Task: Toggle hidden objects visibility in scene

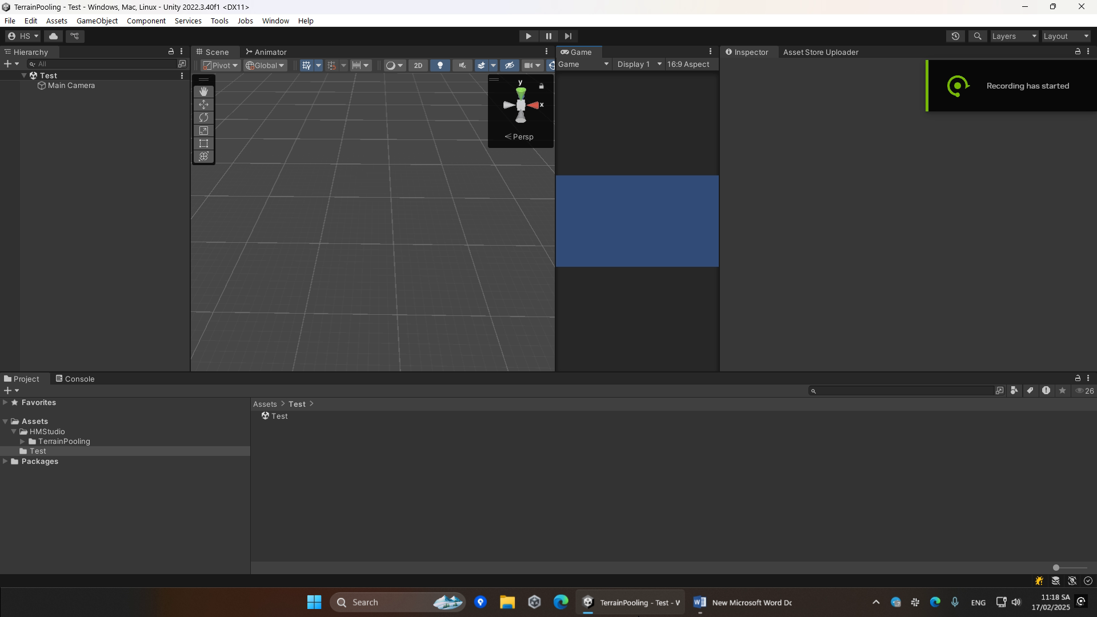Action: pyautogui.click(x=510, y=65)
